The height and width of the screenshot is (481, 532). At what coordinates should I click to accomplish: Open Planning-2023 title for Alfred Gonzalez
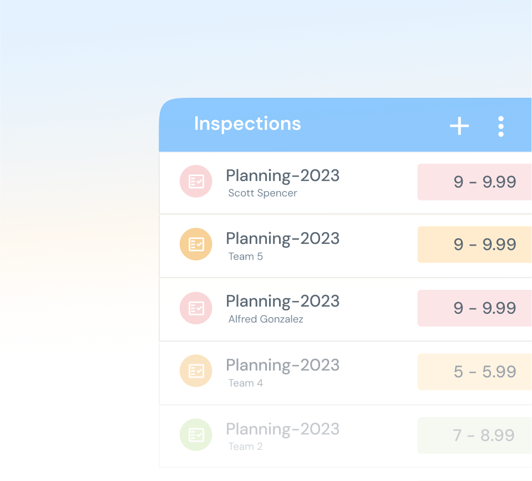[x=282, y=302]
